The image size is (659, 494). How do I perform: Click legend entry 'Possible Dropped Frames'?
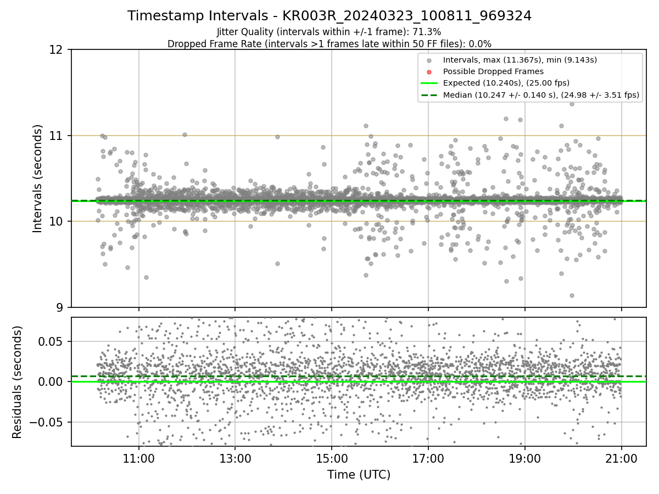(x=493, y=71)
